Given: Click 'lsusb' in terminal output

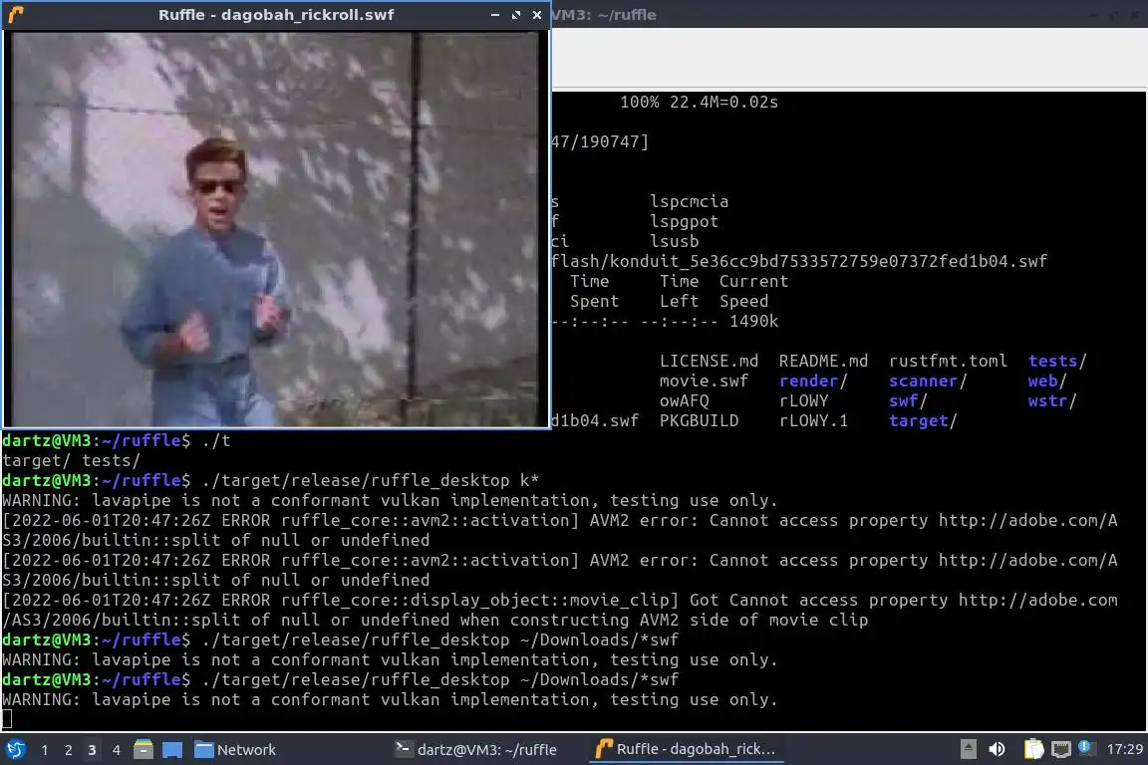Looking at the screenshot, I should pos(674,241).
